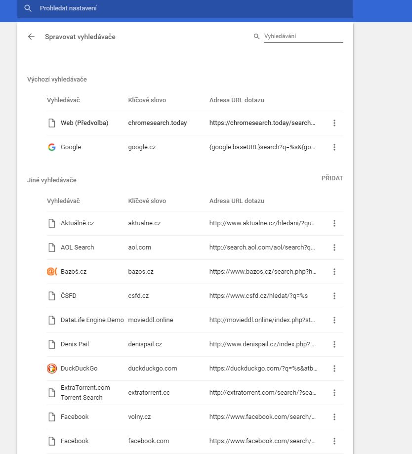This screenshot has width=412, height=454.
Task: Open more actions menu for ČSFD
Action: click(x=334, y=296)
